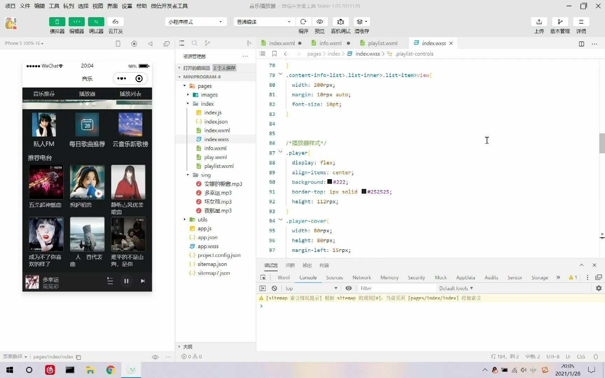The height and width of the screenshot is (378, 605).
Task: Detach the simulator window icon
Action: (x=167, y=44)
